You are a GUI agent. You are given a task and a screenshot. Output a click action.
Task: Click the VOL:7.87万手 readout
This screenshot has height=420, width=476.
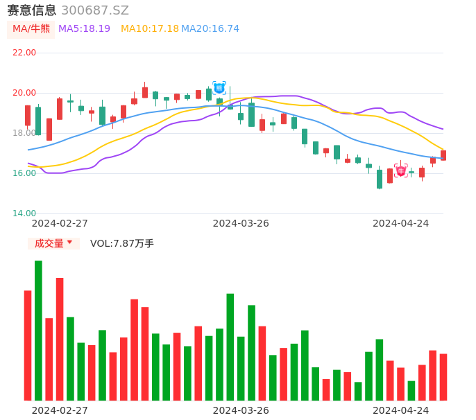coord(121,243)
